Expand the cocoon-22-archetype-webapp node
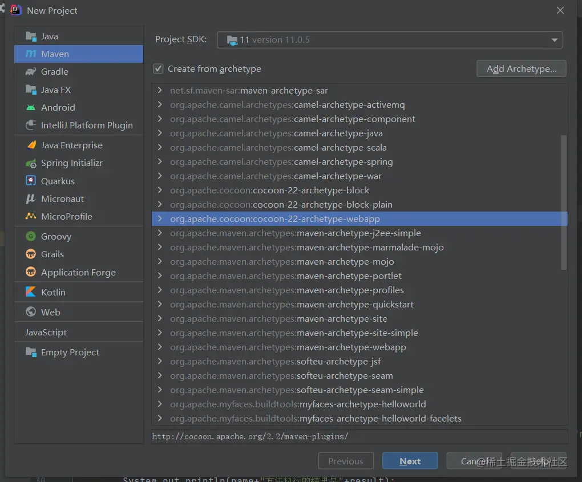Screen dimensions: 582x482 (160, 219)
